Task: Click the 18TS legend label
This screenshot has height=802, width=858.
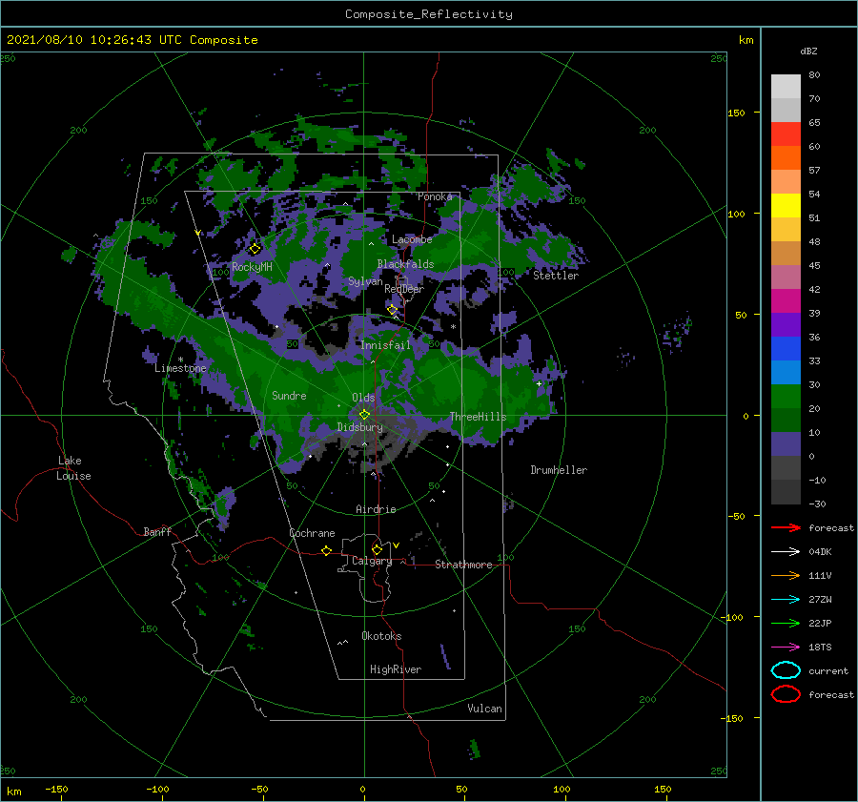Action: pyautogui.click(x=820, y=648)
